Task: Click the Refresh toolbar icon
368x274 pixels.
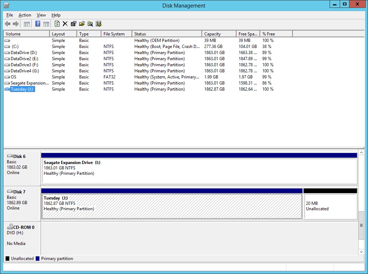Action: tap(57, 24)
